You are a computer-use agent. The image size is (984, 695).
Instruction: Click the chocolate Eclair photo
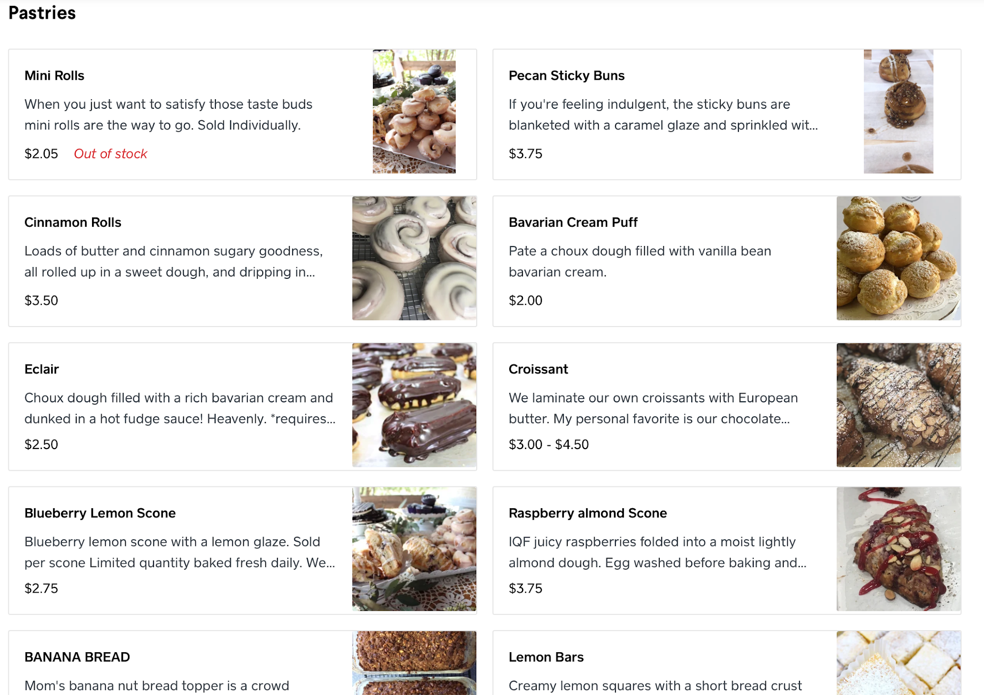(x=414, y=405)
